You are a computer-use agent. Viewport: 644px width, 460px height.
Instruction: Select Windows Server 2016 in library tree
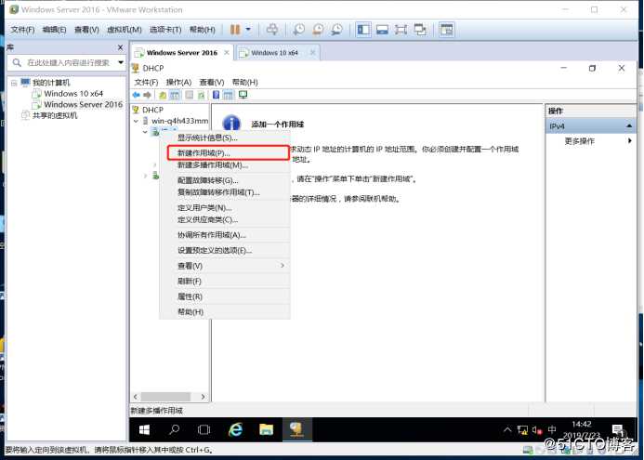(x=84, y=104)
